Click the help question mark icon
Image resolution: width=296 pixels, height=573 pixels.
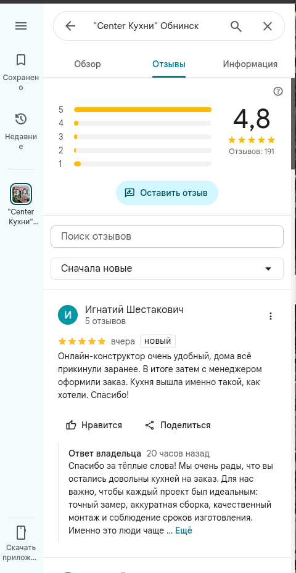[x=278, y=91]
